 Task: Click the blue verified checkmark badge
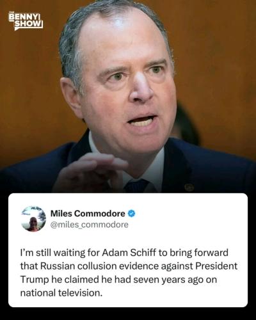click(131, 213)
